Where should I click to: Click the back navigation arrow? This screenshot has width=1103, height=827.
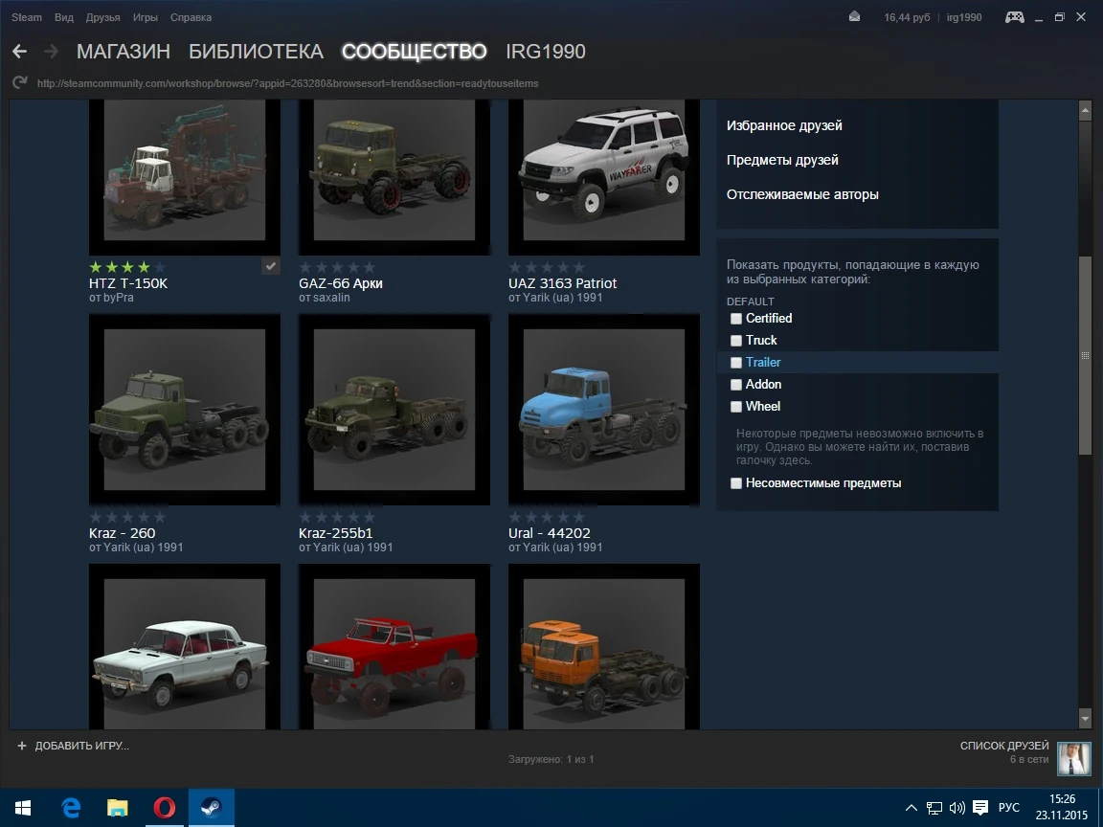point(19,51)
